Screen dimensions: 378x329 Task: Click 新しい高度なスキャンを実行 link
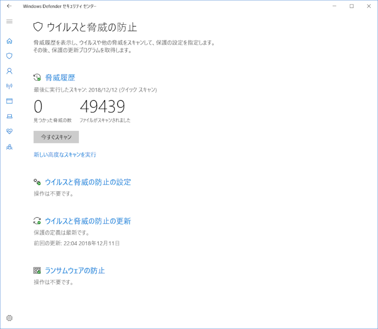pyautogui.click(x=65, y=155)
